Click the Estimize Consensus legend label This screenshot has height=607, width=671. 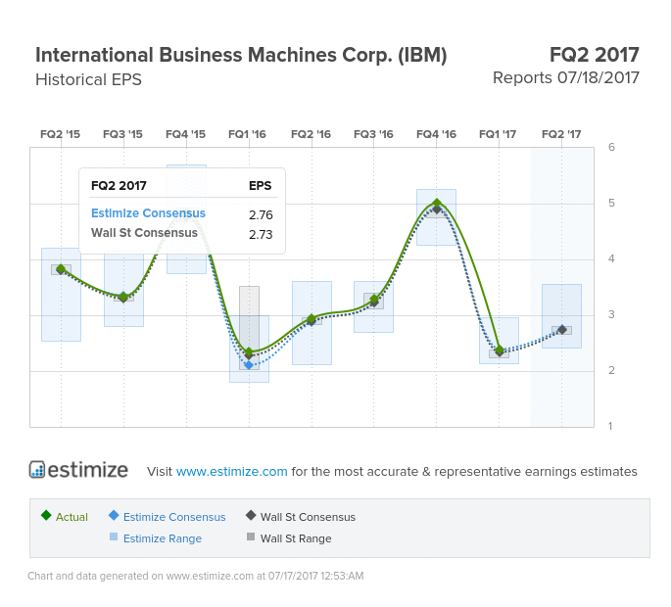coord(174,517)
